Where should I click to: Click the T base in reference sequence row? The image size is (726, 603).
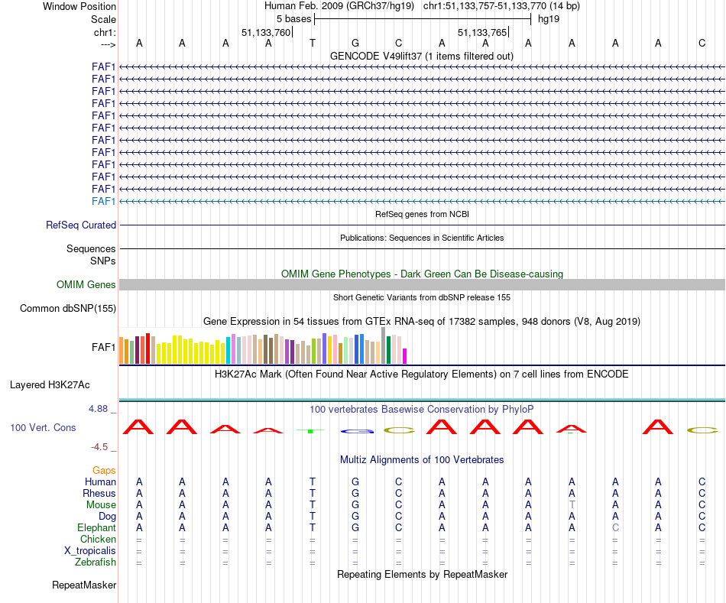click(313, 43)
